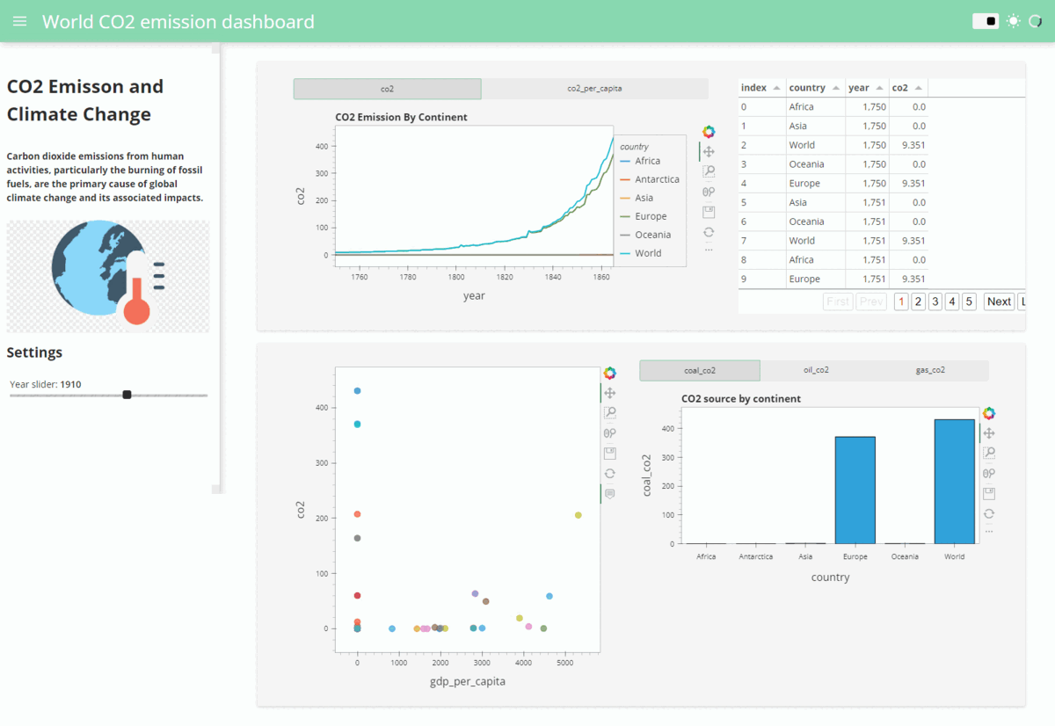
Task: Reset the scatter plot view
Action: click(610, 473)
